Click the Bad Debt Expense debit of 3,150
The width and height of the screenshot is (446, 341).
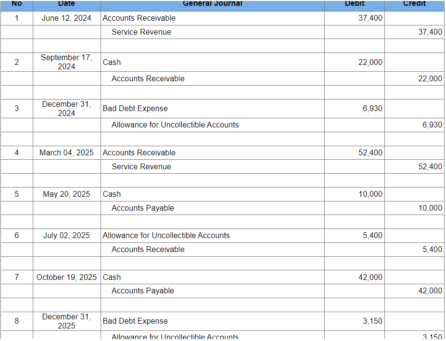pos(373,321)
